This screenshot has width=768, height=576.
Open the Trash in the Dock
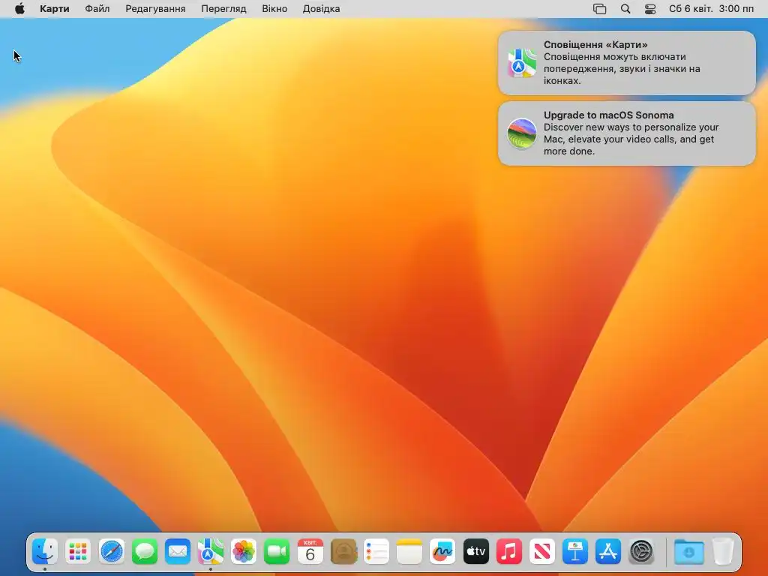click(x=723, y=551)
